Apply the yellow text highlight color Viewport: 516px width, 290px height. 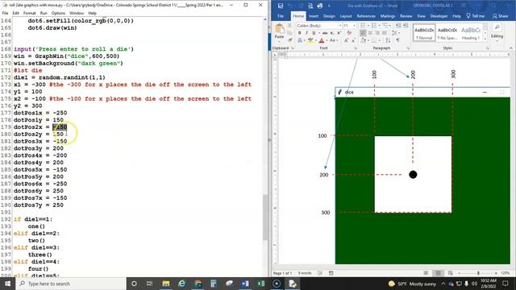tap(310, 40)
